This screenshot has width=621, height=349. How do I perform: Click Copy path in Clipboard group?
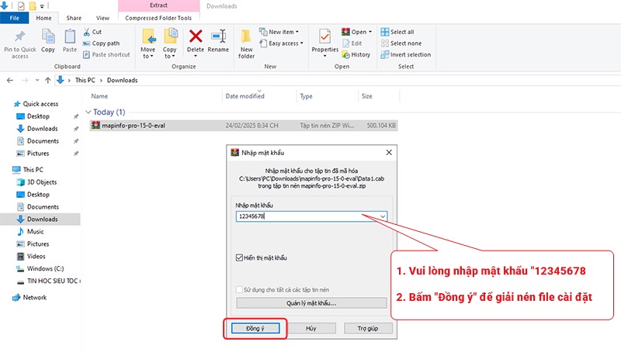coord(101,43)
